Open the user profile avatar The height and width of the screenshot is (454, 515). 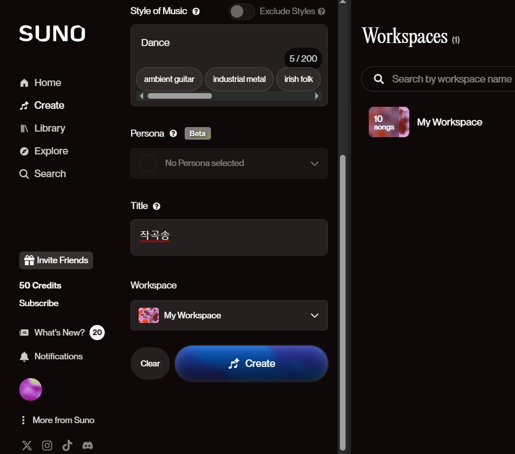tap(30, 390)
